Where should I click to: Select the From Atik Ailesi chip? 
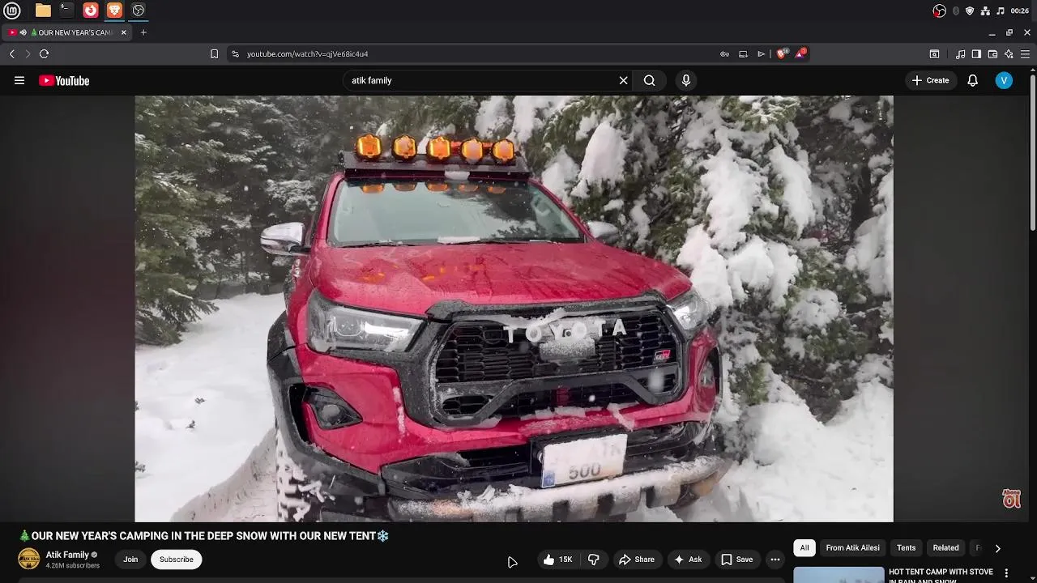[x=852, y=547]
